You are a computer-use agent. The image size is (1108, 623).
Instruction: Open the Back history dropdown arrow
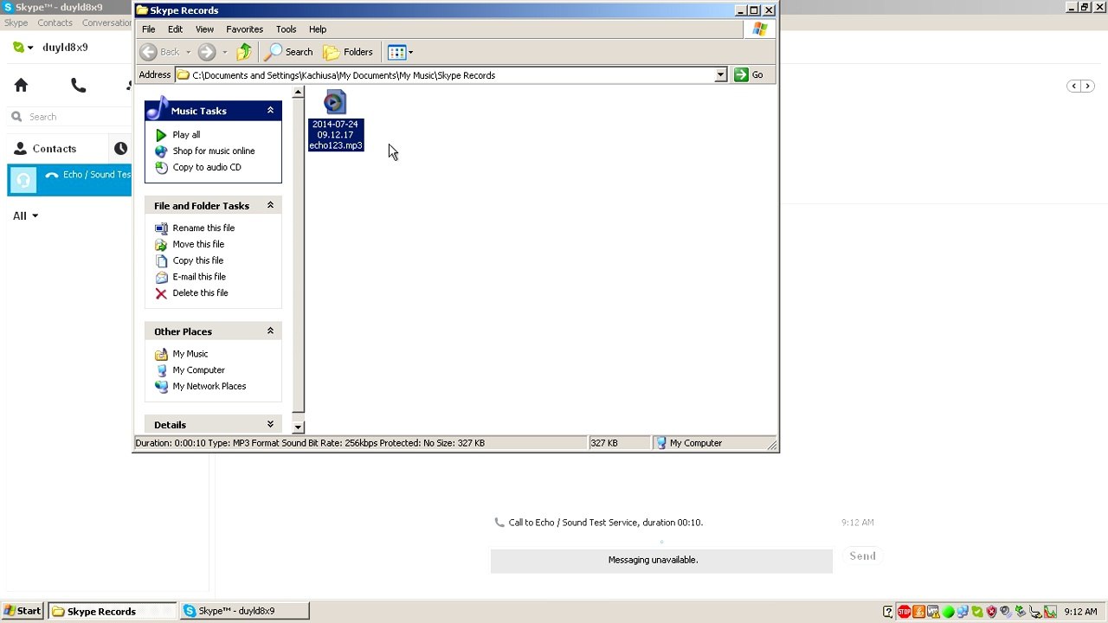coord(188,53)
